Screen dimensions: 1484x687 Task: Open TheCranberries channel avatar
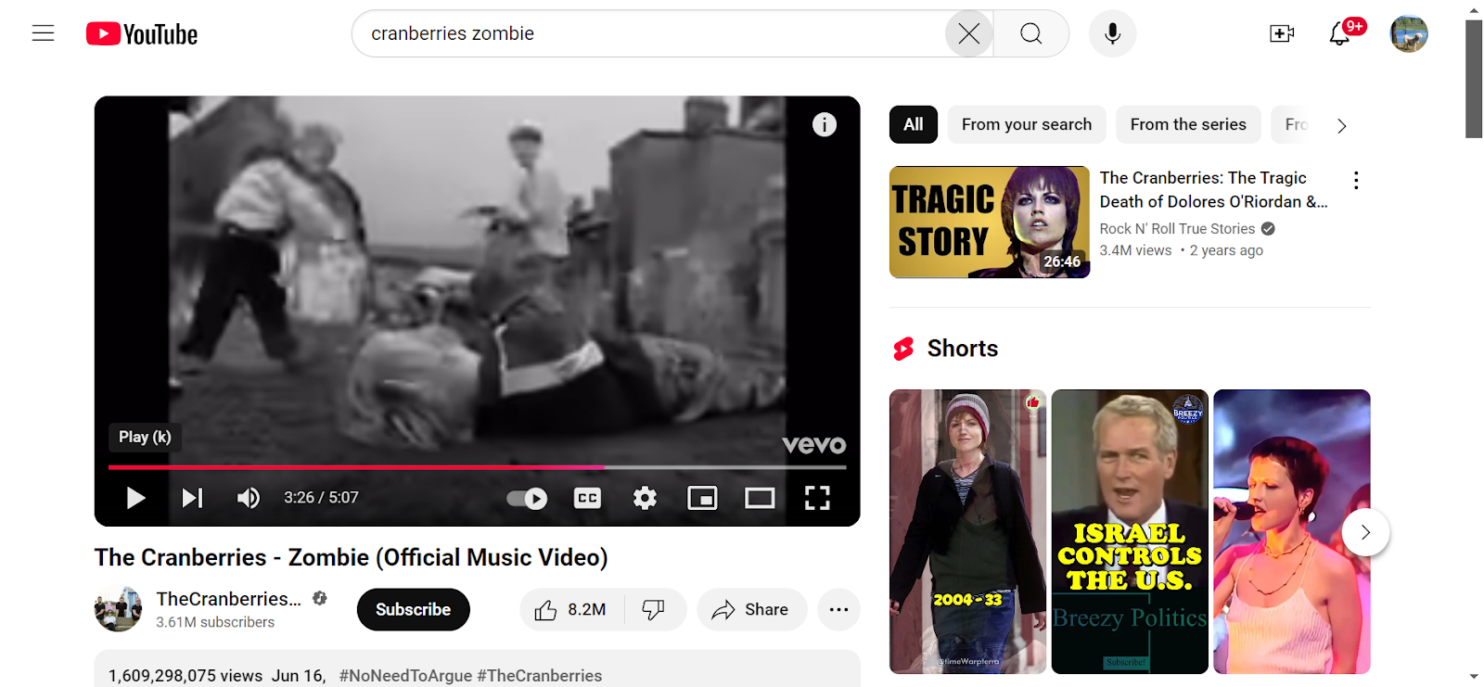118,609
